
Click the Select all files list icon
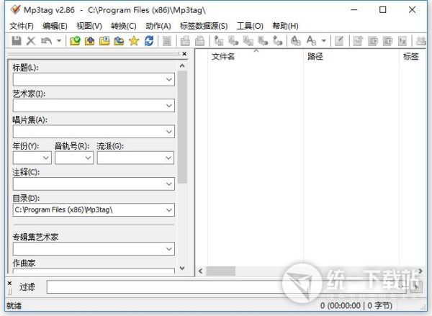coord(167,41)
